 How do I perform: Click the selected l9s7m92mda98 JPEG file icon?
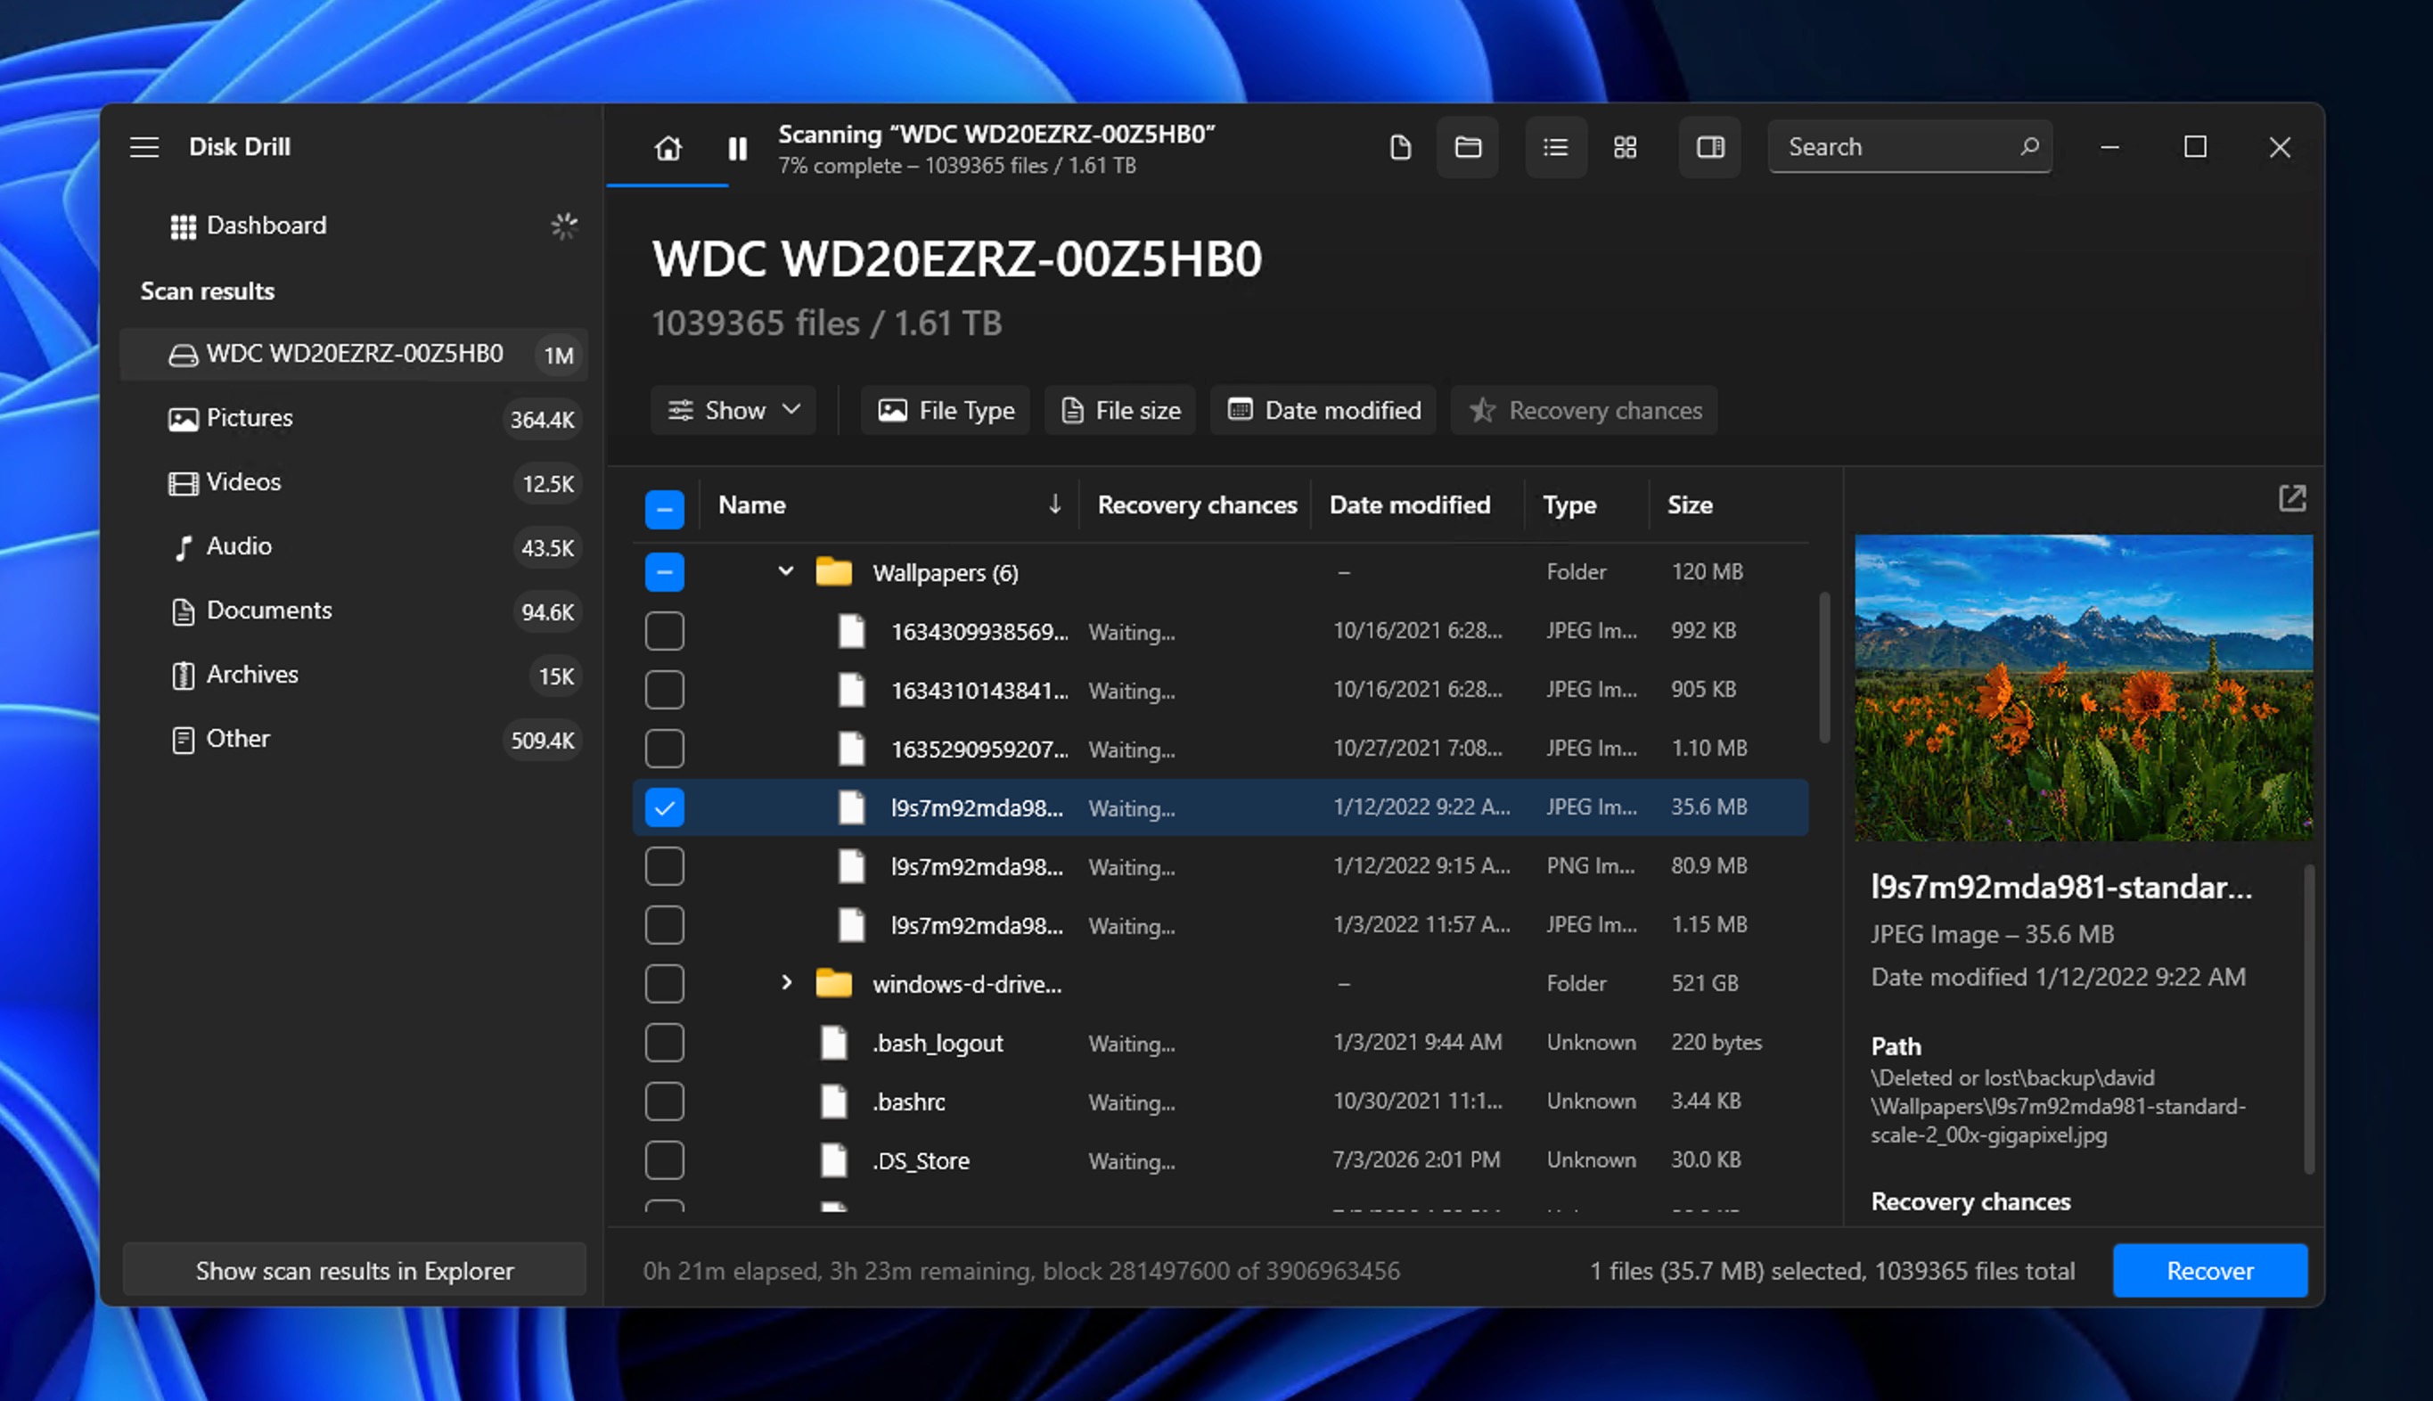[x=851, y=807]
